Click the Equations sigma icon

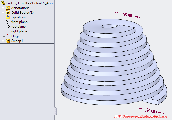coord(8,17)
